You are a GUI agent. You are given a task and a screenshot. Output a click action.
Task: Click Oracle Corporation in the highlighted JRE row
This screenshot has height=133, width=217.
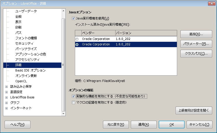[96, 44]
